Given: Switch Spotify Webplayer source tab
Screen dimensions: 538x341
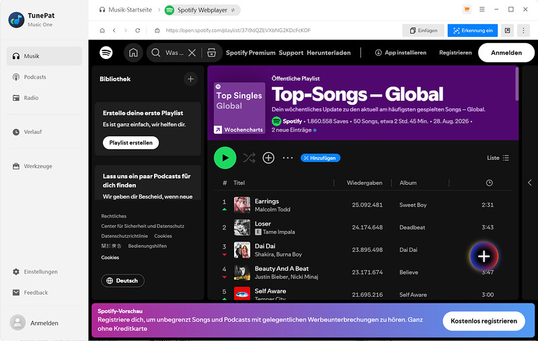Looking at the screenshot, I should click(202, 10).
